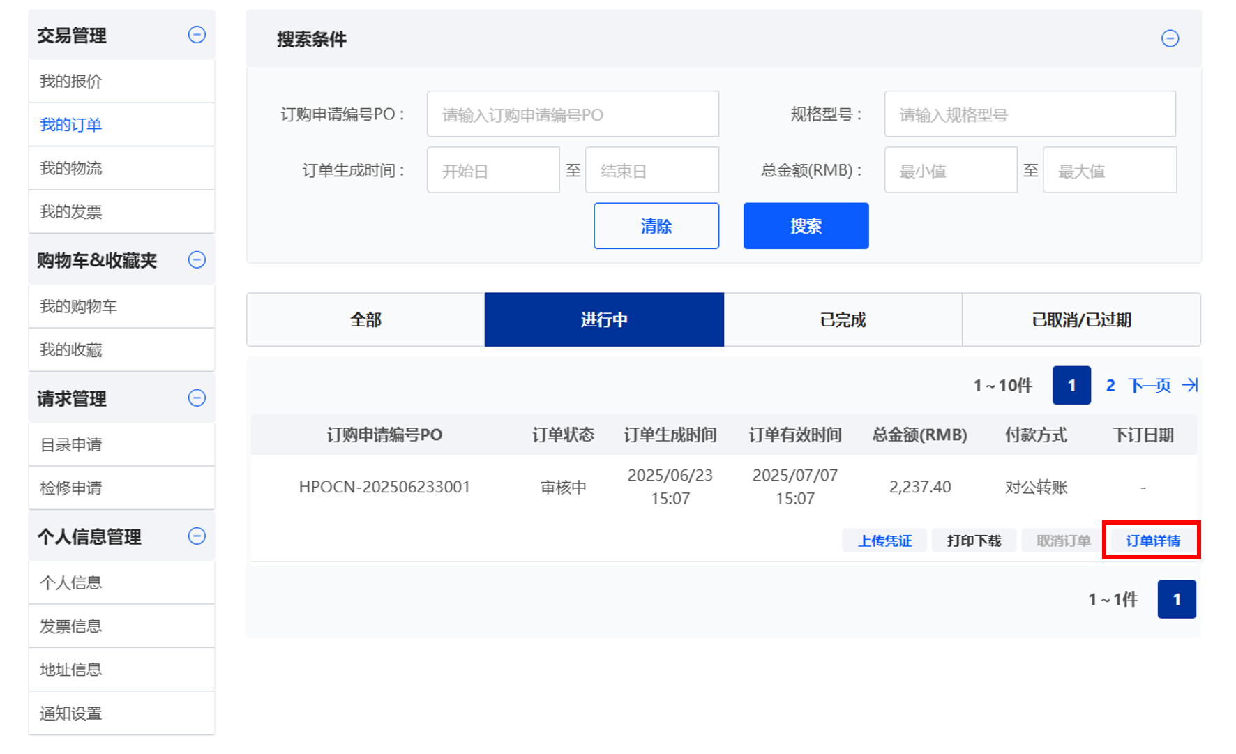Go to page 2 of results

[x=1110, y=385]
